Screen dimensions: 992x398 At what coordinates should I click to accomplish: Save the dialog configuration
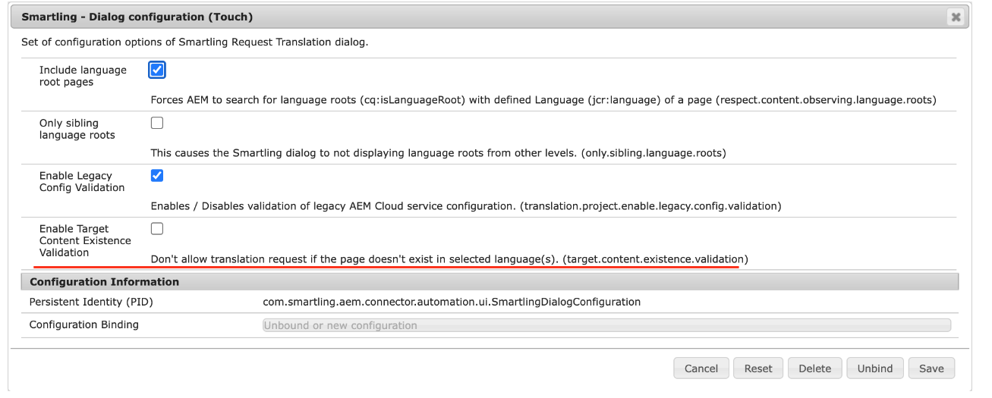[x=931, y=368]
